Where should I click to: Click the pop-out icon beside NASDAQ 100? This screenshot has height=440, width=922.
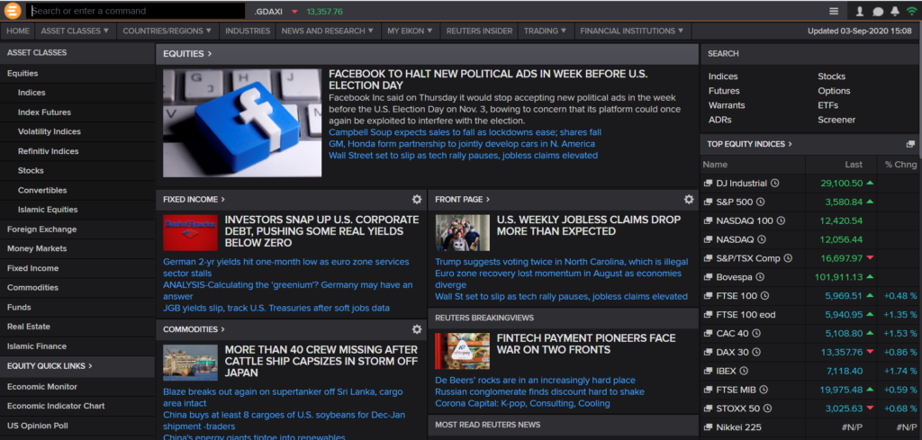708,220
